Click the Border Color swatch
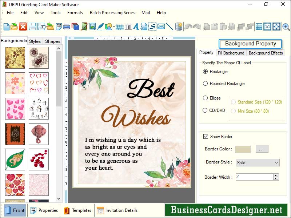291x218 pixels. pos(243,149)
